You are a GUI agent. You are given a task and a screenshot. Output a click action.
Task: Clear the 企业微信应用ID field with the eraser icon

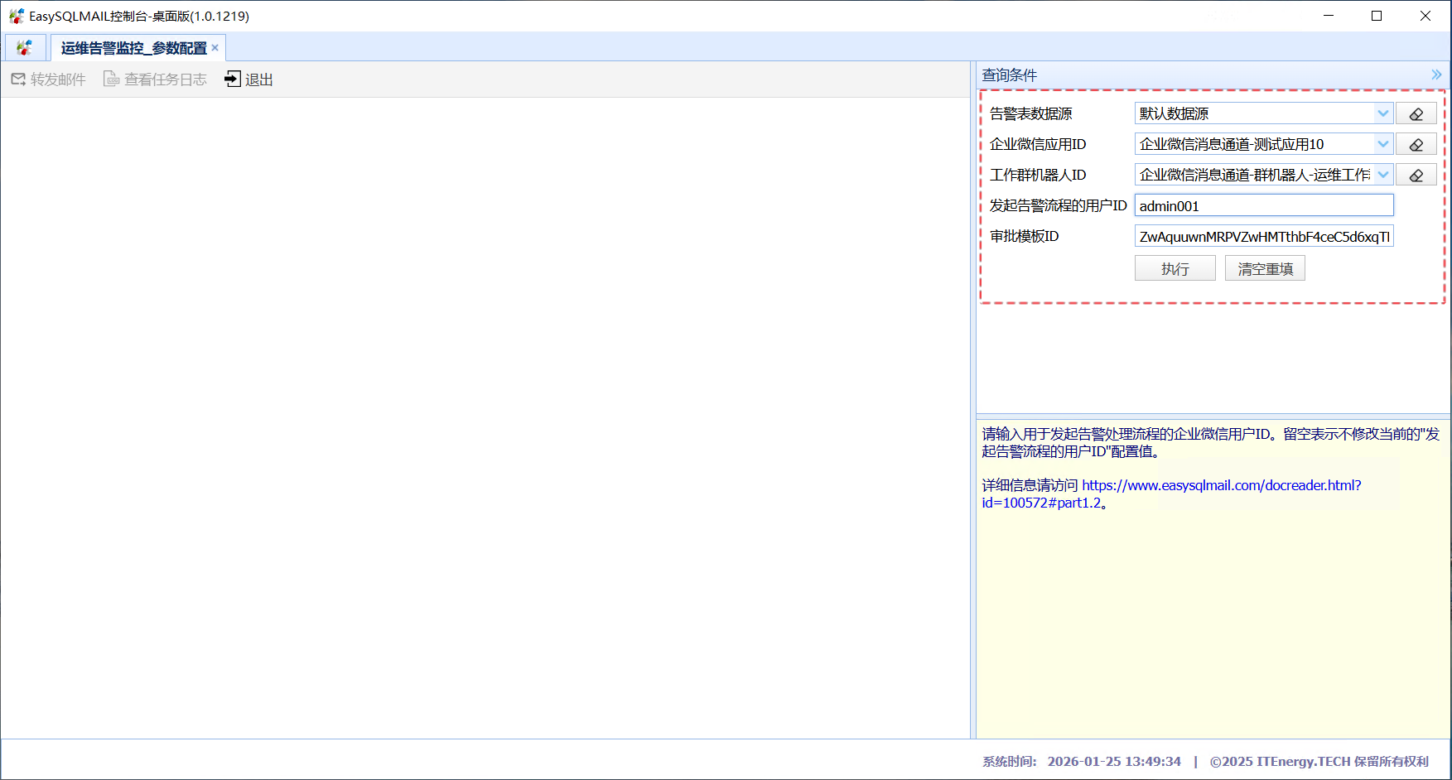1416,144
